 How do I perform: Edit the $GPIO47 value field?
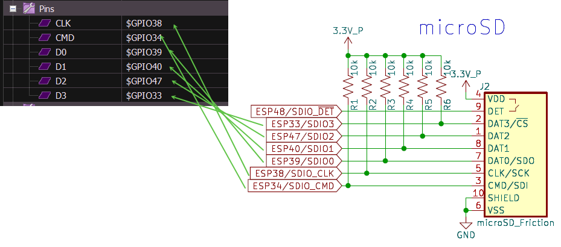coord(144,81)
